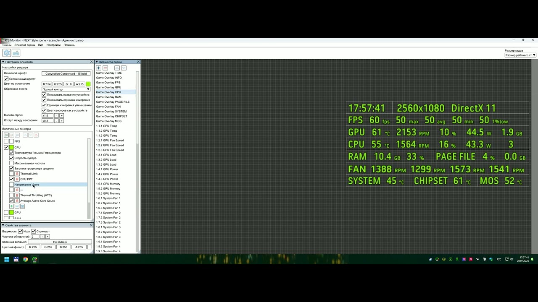Increase Отступ между сенсорами with plus button
The width and height of the screenshot is (538, 302).
61,121
